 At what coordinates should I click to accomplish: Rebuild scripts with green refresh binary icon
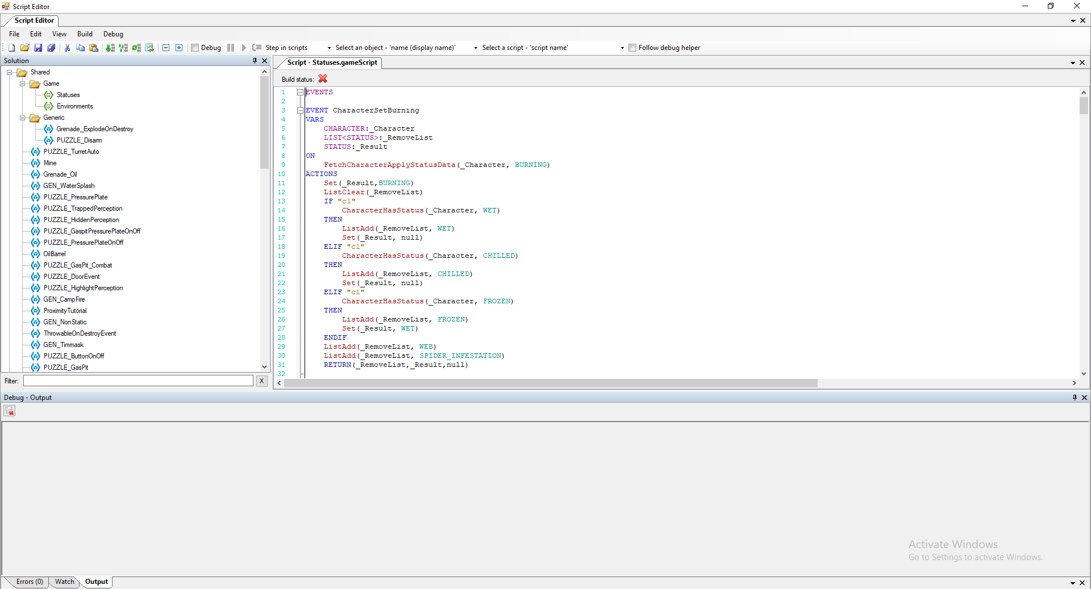[x=136, y=48]
